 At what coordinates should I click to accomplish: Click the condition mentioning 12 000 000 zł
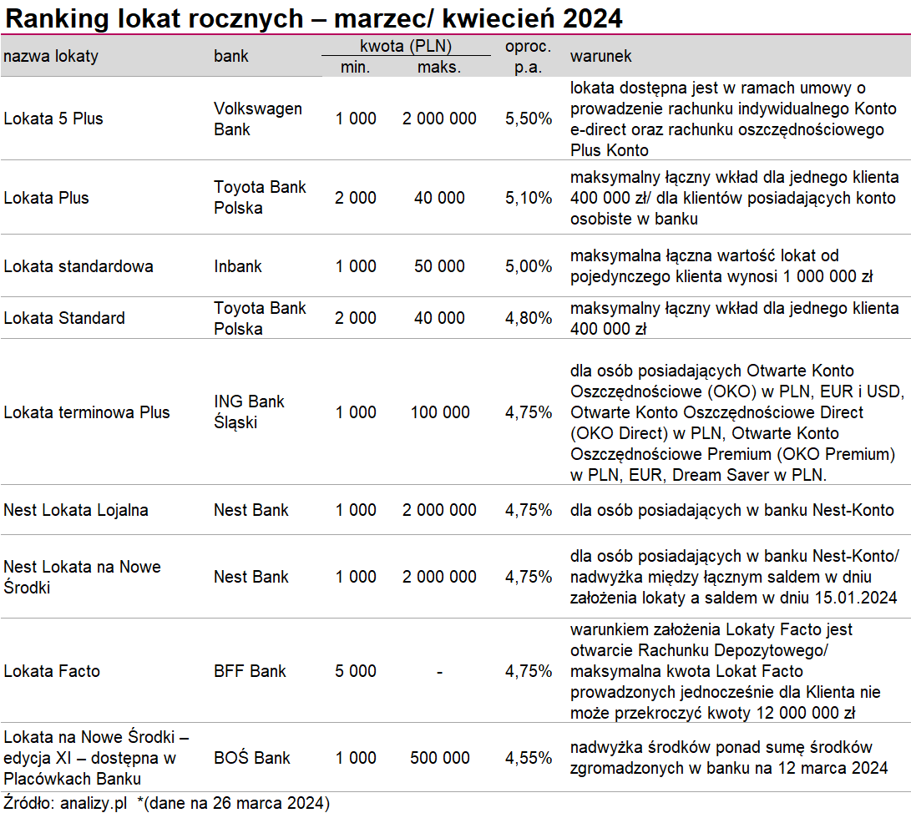pos(725,671)
